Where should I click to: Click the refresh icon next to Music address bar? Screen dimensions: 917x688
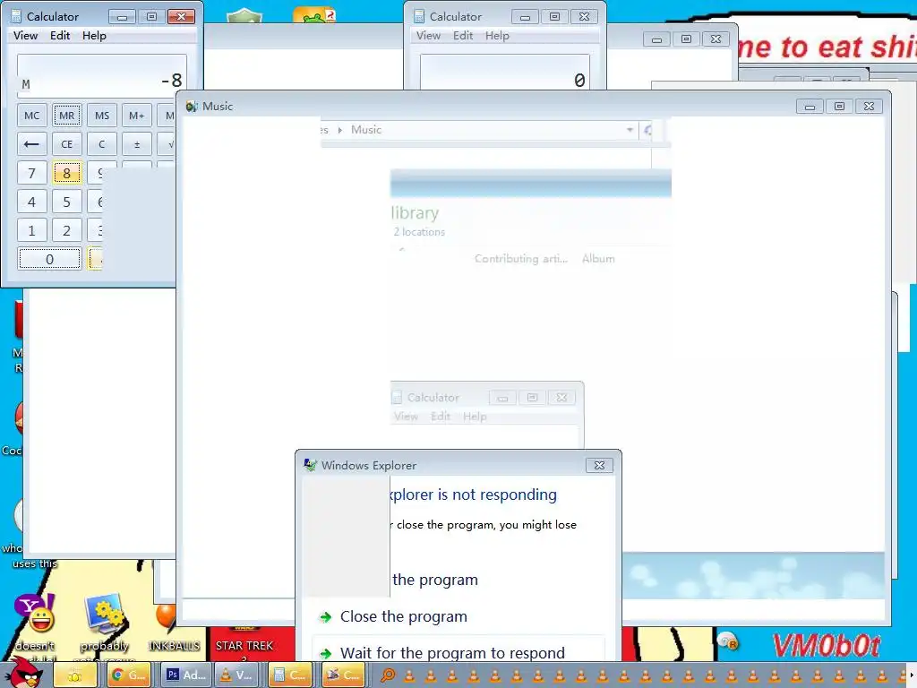click(x=647, y=130)
